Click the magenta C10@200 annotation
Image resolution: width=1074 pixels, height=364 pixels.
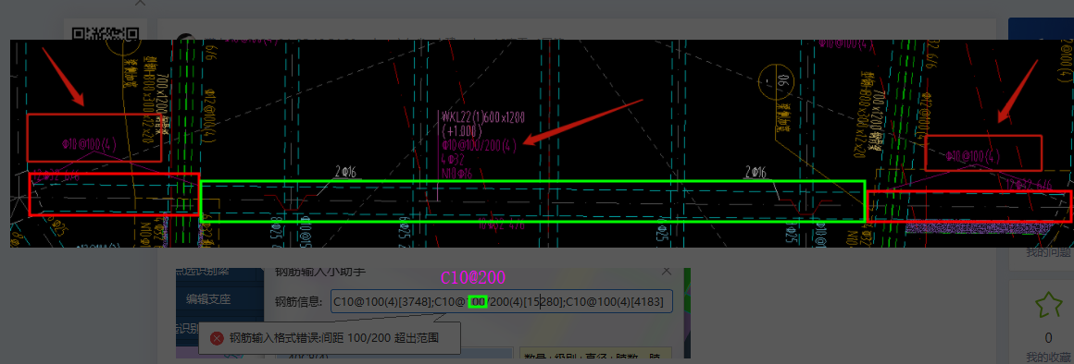[x=473, y=277]
